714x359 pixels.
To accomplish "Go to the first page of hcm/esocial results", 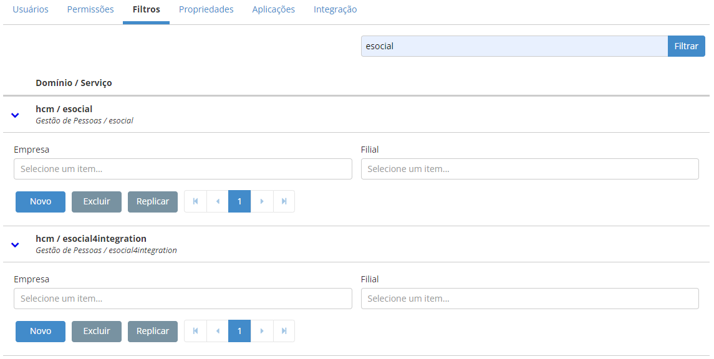I will [195, 201].
